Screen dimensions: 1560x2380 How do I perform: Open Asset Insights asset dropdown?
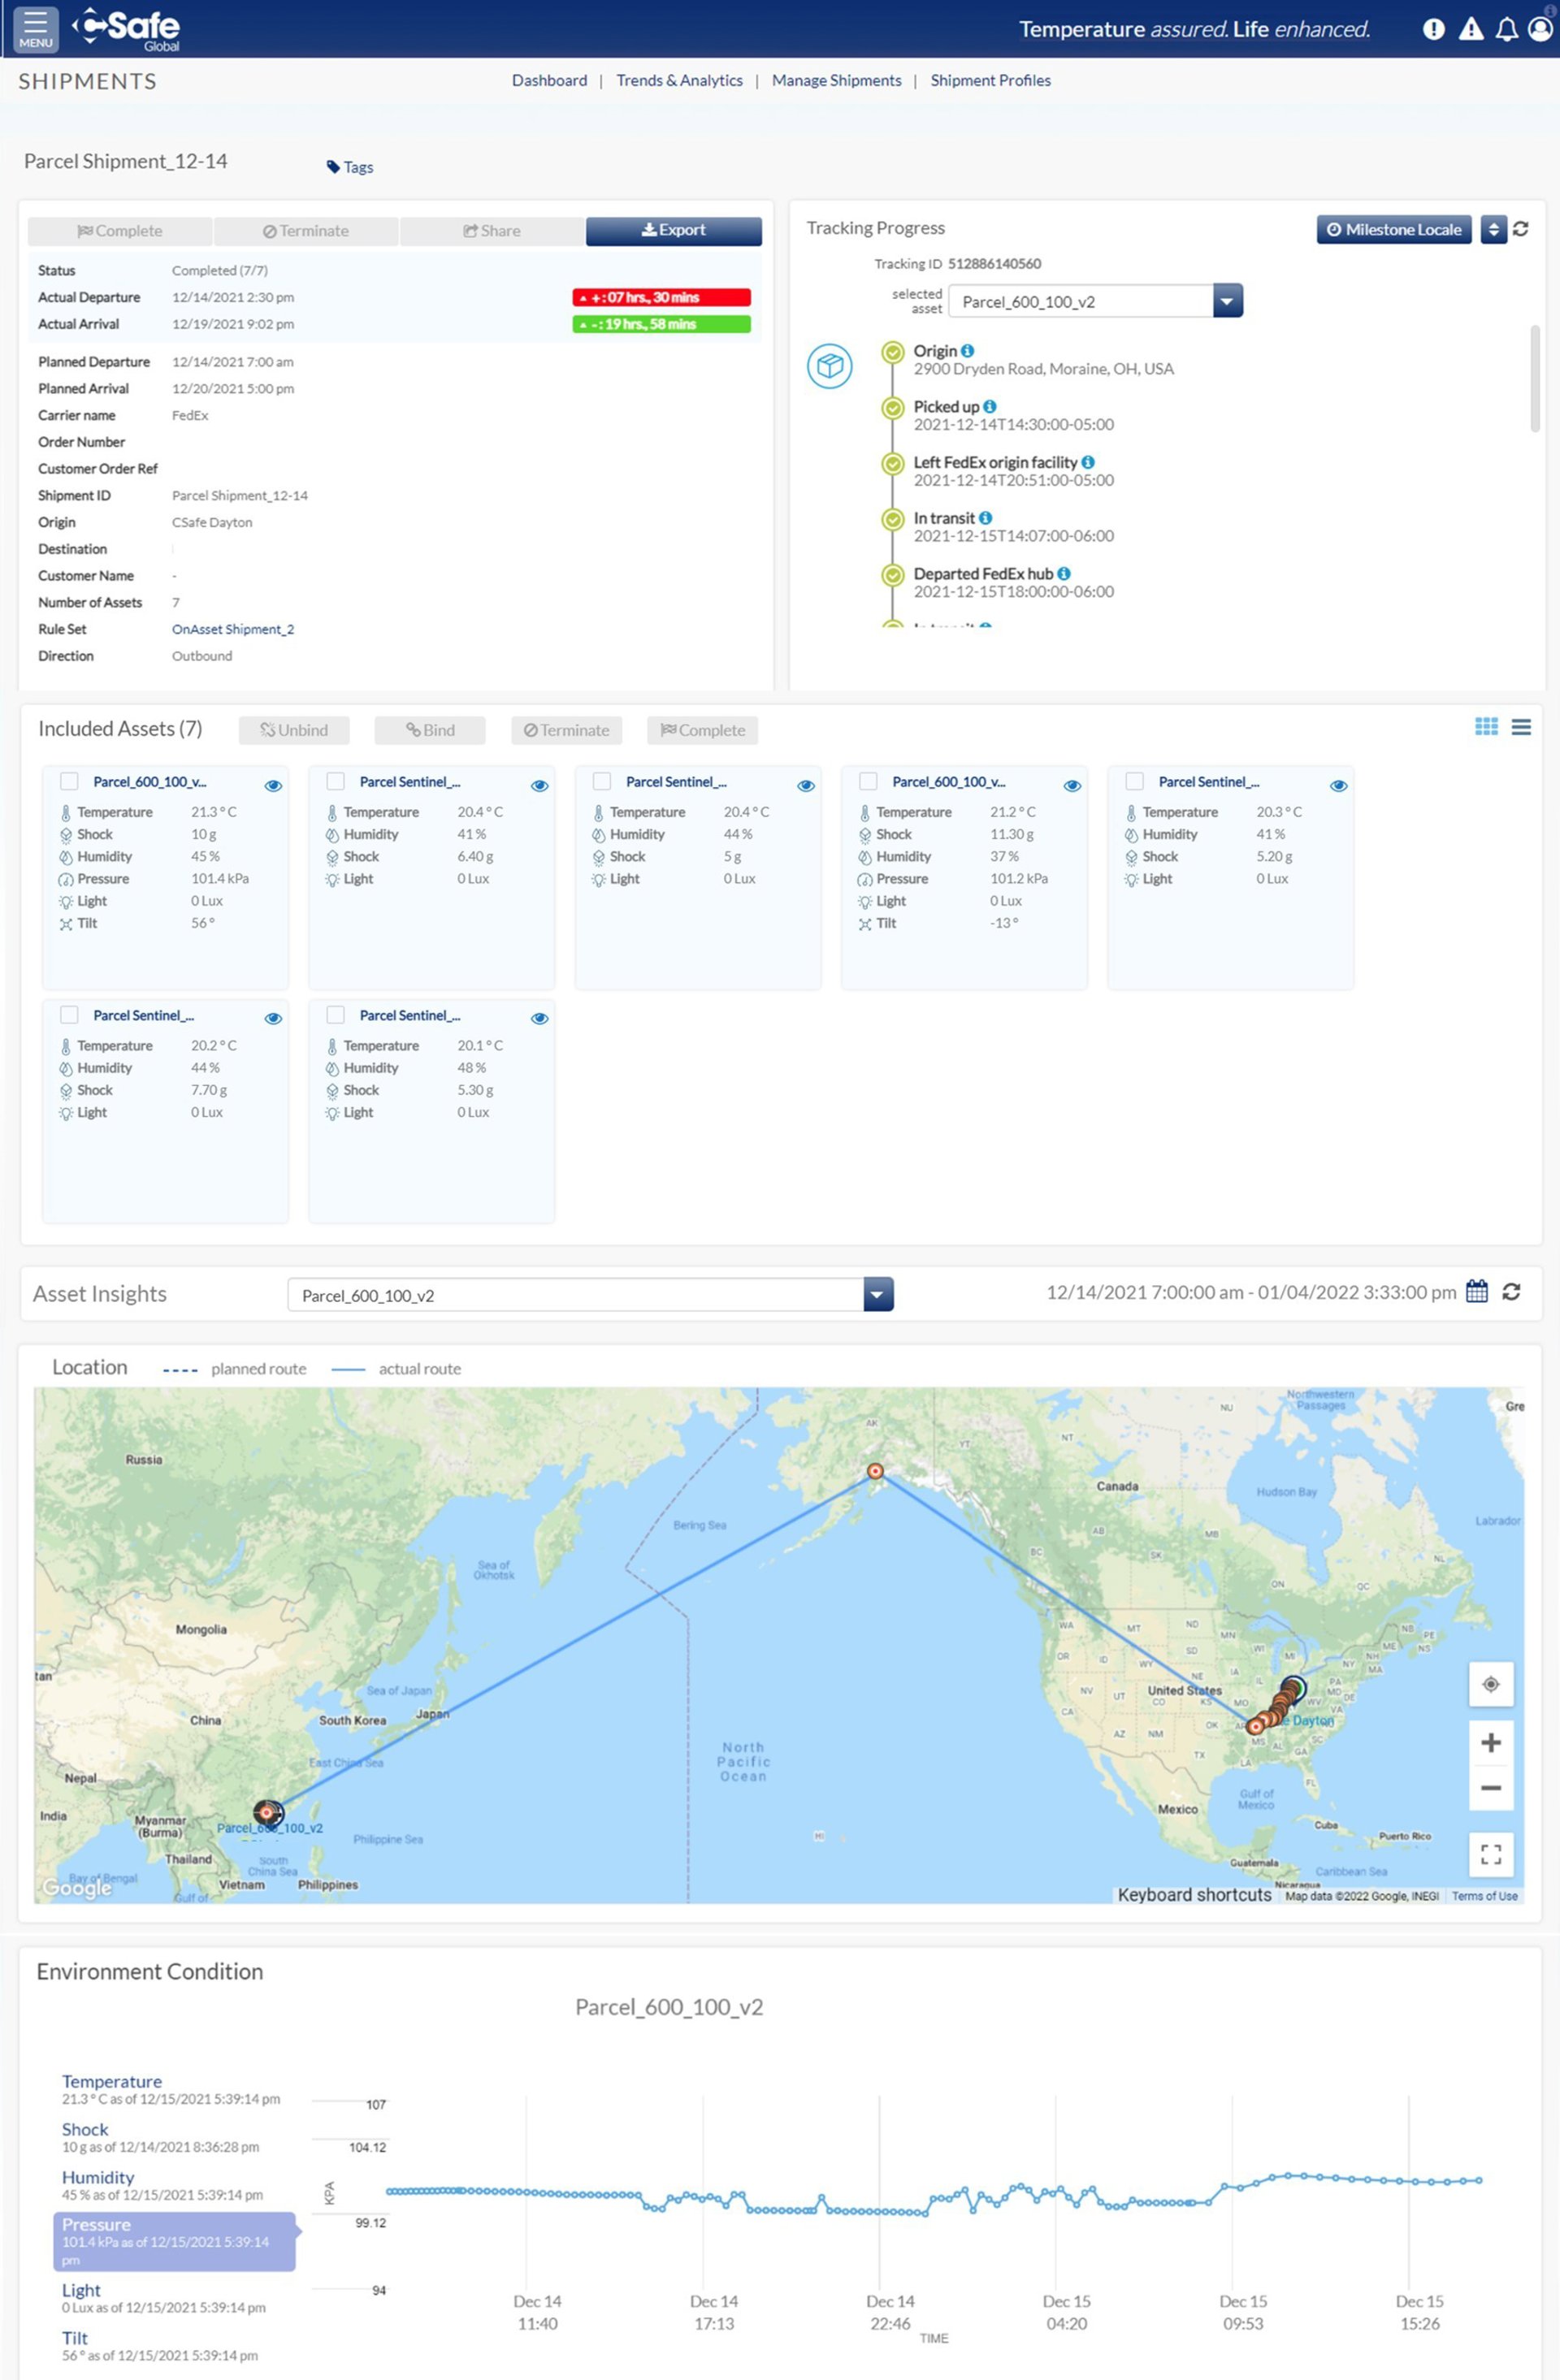point(877,1294)
